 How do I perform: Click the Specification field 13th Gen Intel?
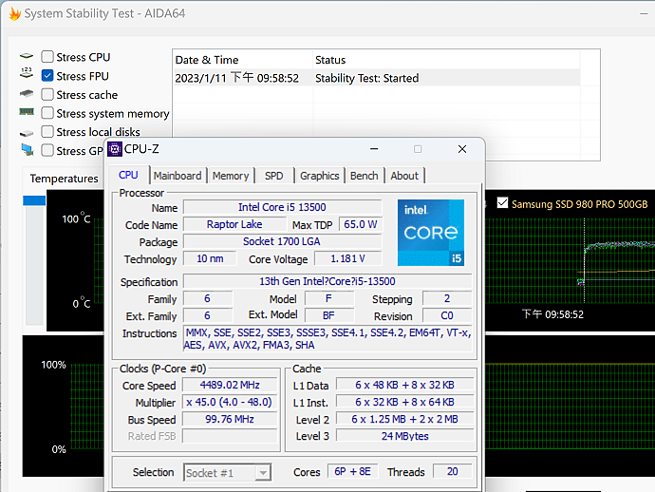click(327, 281)
